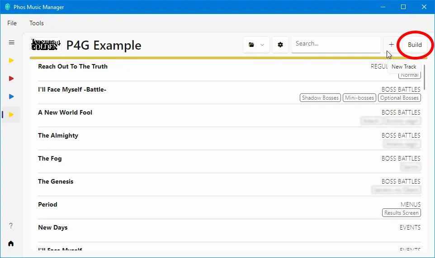Open the File menu
This screenshot has width=435, height=258.
coord(12,23)
